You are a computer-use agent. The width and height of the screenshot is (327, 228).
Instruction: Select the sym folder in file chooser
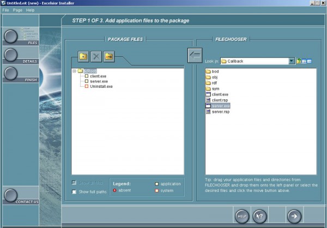(213, 89)
